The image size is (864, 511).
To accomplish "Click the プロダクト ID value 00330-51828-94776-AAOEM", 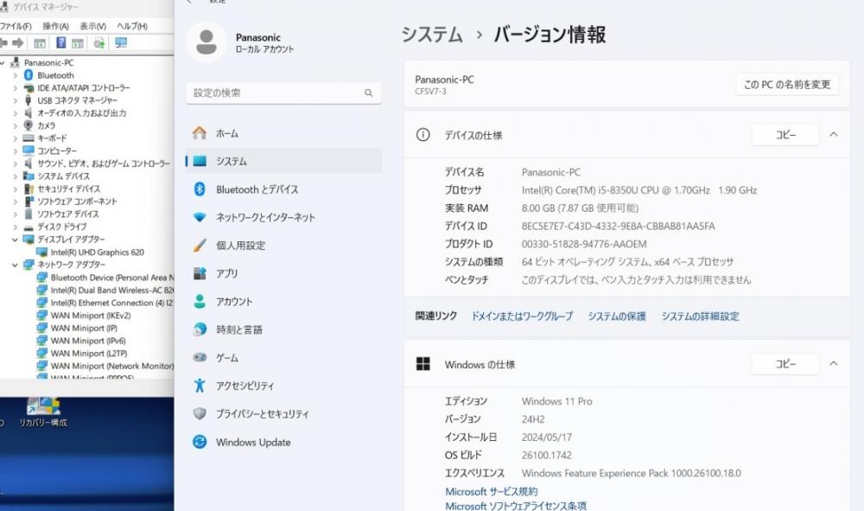I will click(x=584, y=244).
